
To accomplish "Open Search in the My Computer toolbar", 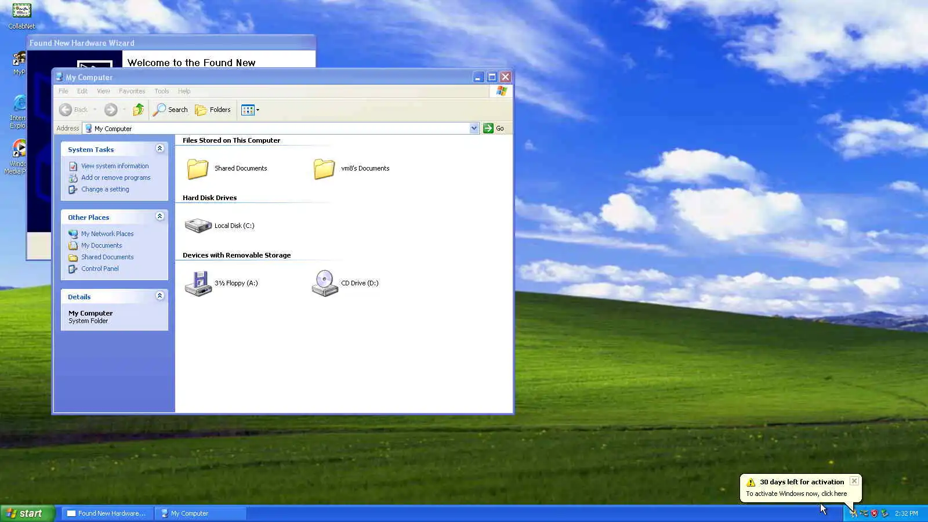I will [x=171, y=110].
